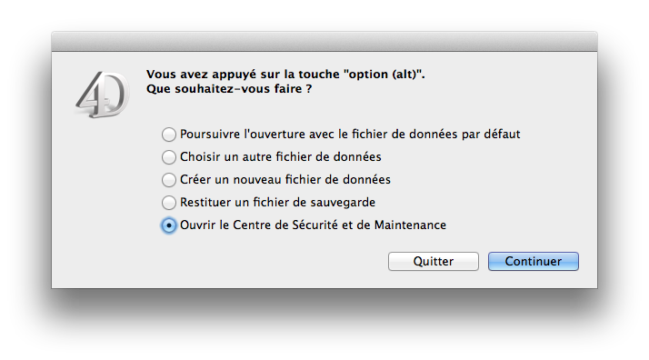Confirm with the Continuer button
The height and width of the screenshot is (360, 649).
(x=533, y=262)
